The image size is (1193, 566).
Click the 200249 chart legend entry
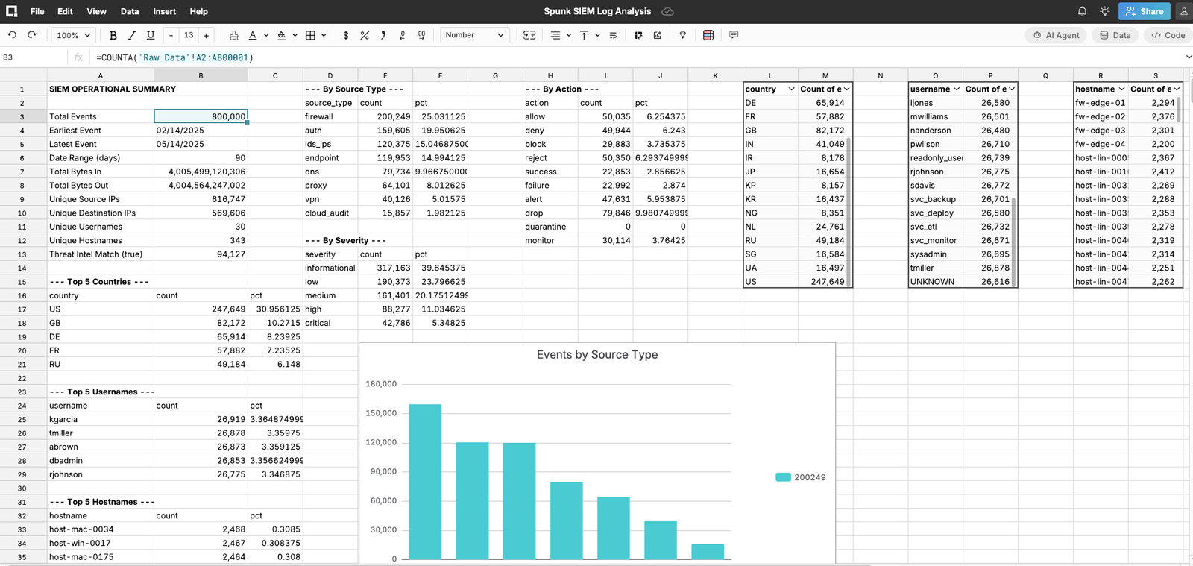click(801, 477)
